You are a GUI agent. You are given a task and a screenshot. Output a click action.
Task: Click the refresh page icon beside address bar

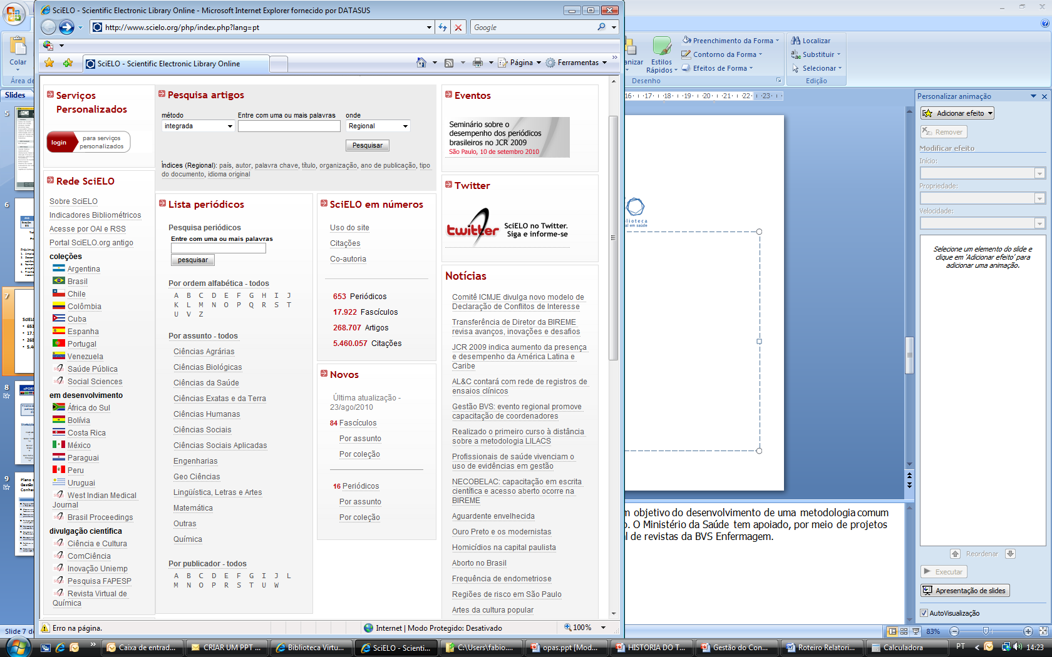point(443,28)
